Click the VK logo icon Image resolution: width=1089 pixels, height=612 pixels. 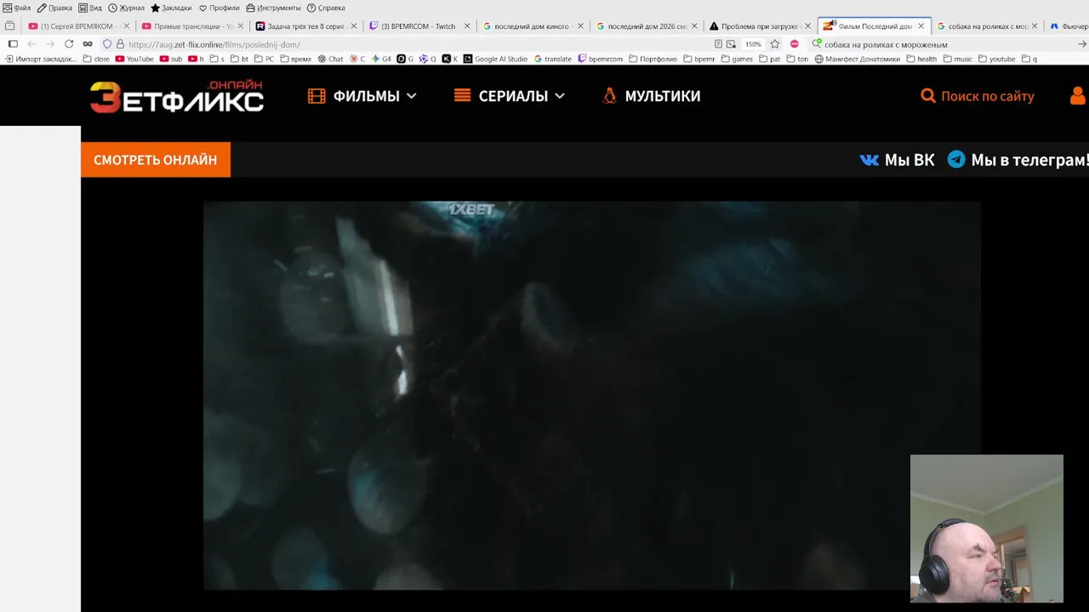click(x=869, y=160)
